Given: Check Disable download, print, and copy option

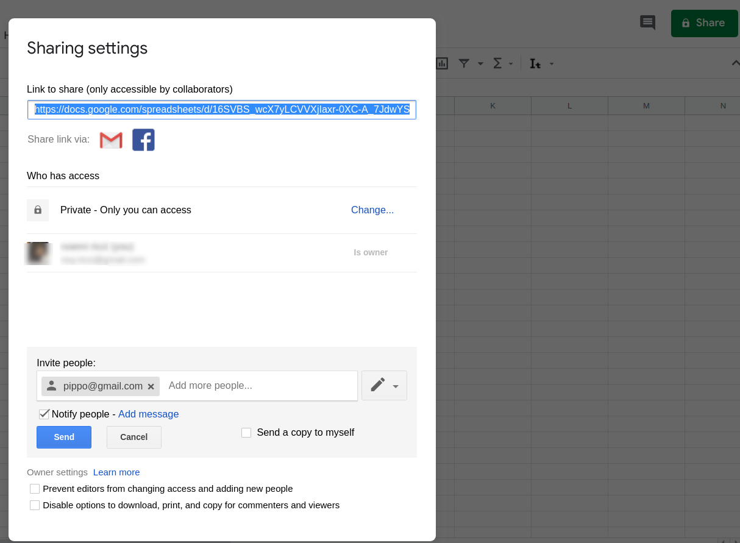Looking at the screenshot, I should pyautogui.click(x=35, y=505).
